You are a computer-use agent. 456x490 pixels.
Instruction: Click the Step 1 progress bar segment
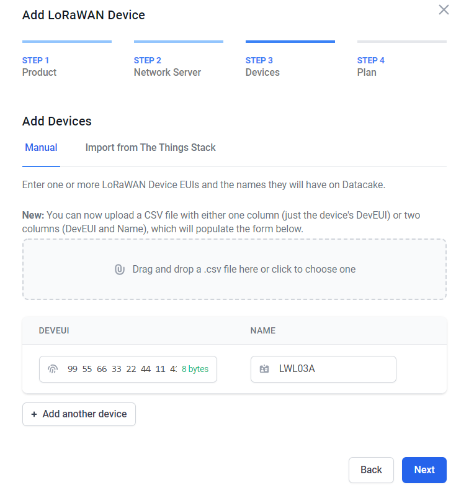(x=67, y=42)
